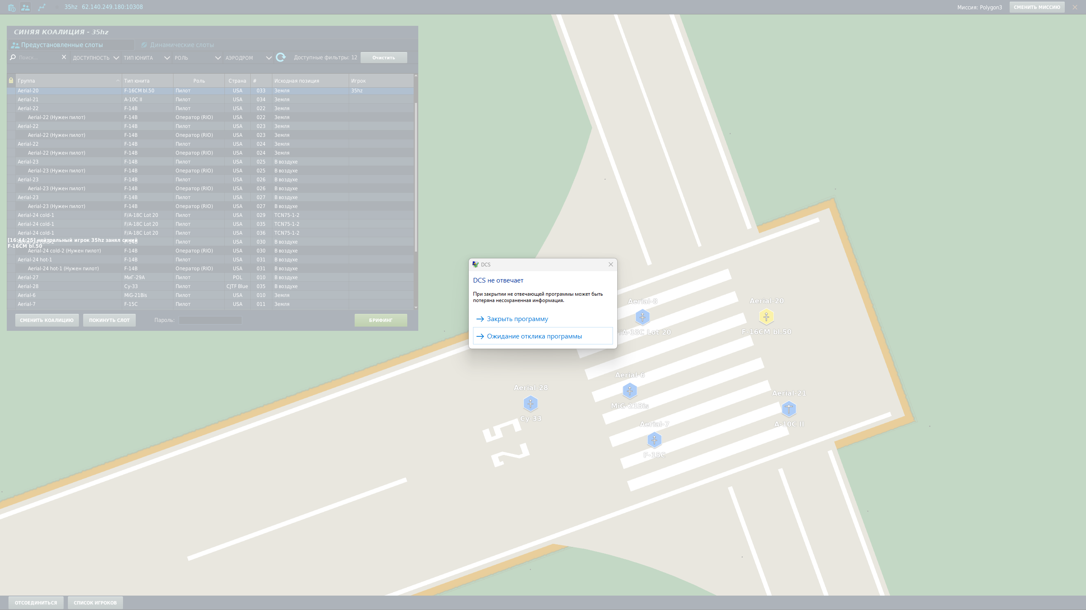Click the DCS dialog title icon

[476, 264]
